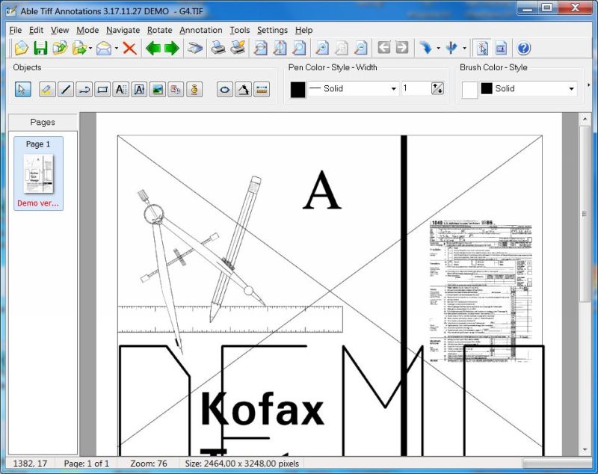Open the flip arrow dropdown
Image resolution: width=598 pixels, height=474 pixels.
464,49
